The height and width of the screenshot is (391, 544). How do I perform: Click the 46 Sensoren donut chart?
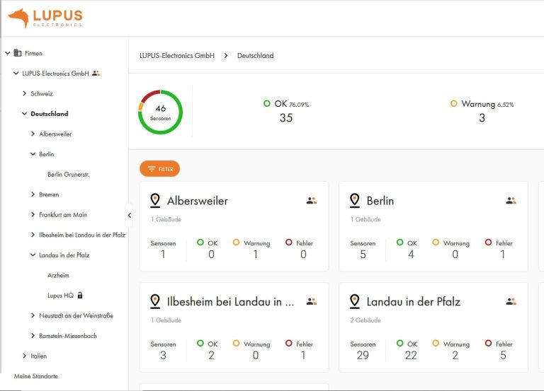pyautogui.click(x=160, y=112)
